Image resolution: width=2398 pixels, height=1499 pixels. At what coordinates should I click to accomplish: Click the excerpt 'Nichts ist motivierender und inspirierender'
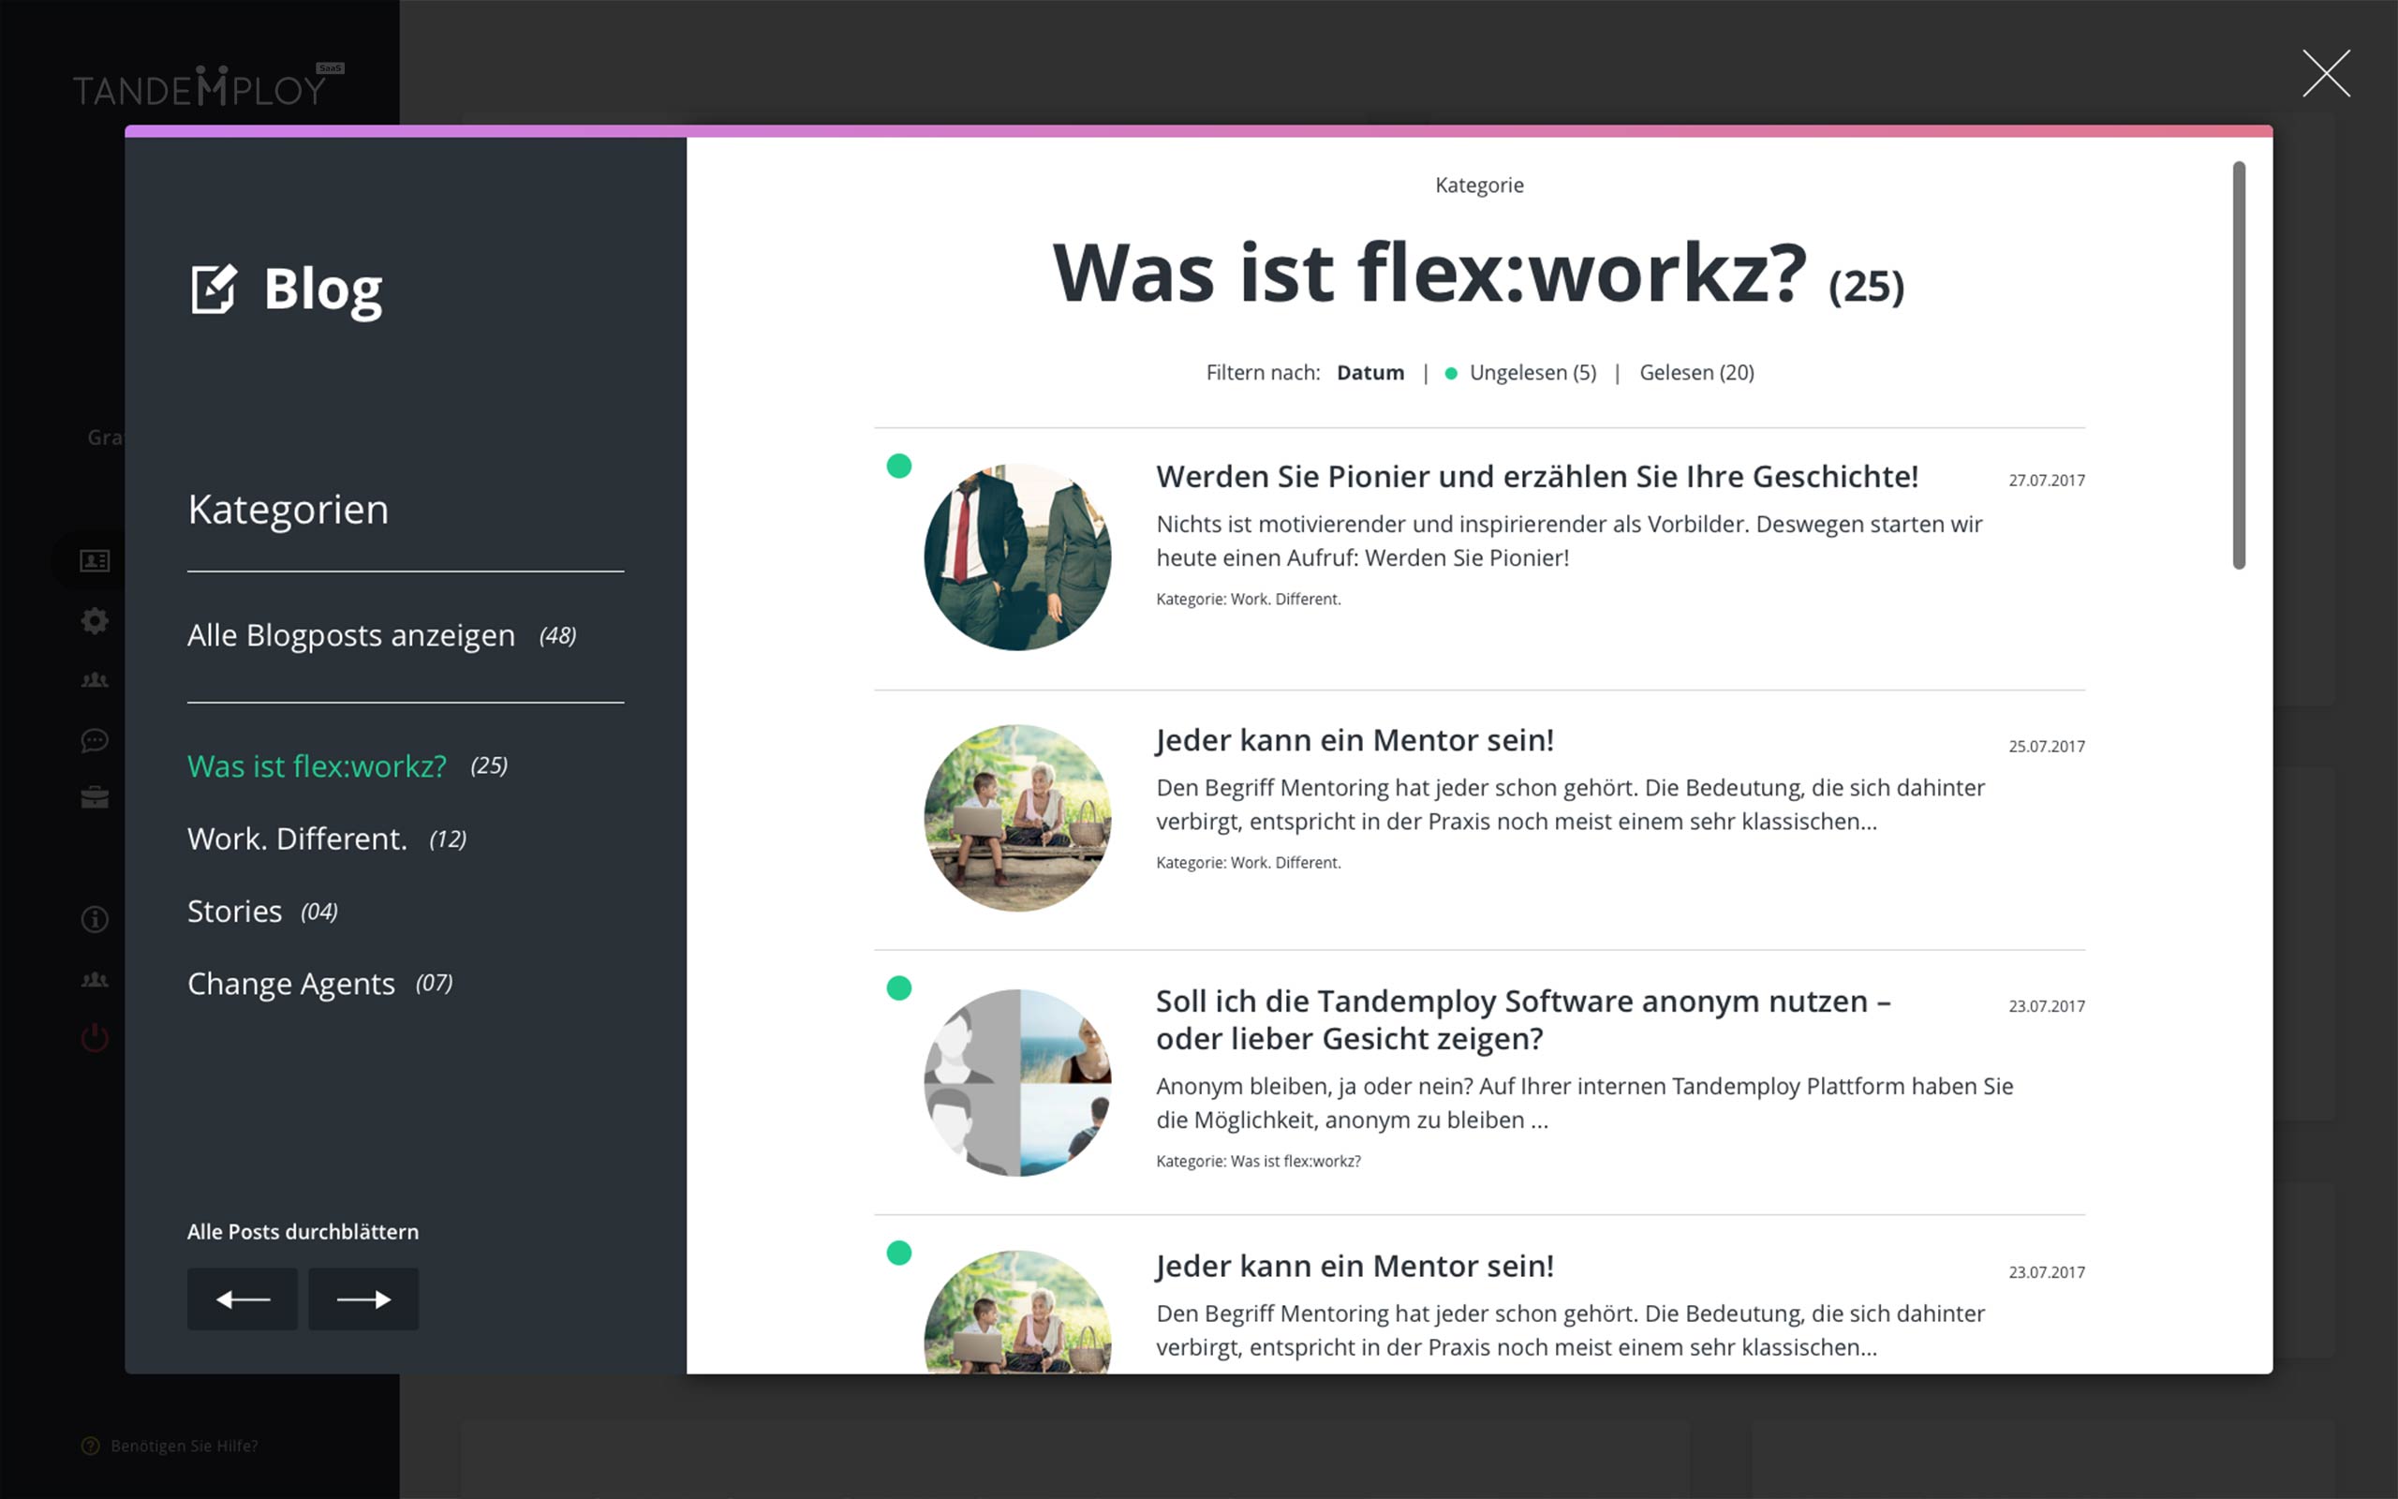pos(1569,542)
